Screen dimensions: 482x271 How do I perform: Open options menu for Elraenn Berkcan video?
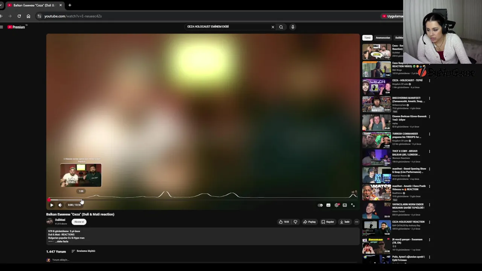coord(429,116)
